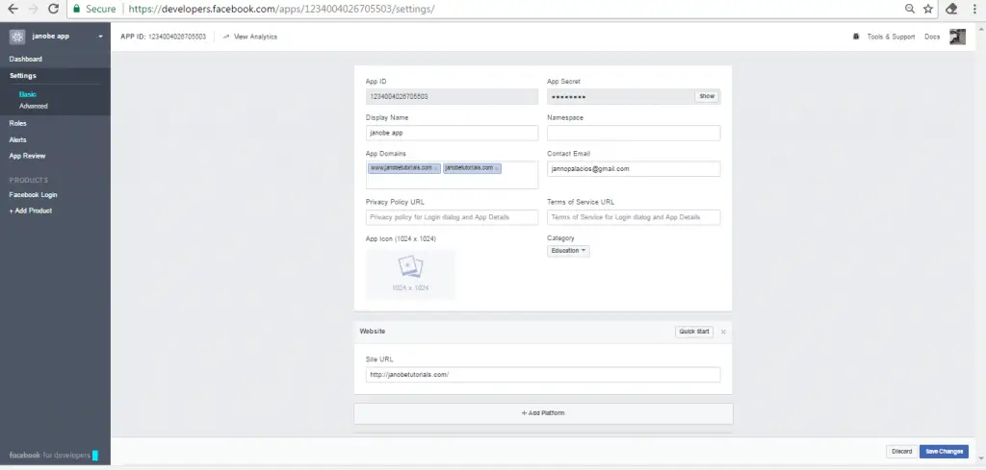Viewport: 986px width, 470px height.
Task: Open Dashboard in the sidebar
Action: point(26,60)
